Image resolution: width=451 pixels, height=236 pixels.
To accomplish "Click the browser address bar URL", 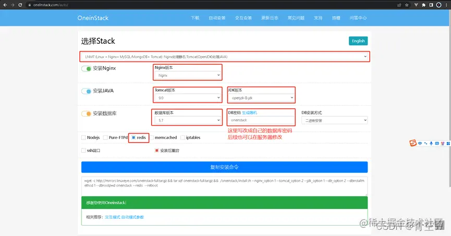I will [51, 5].
